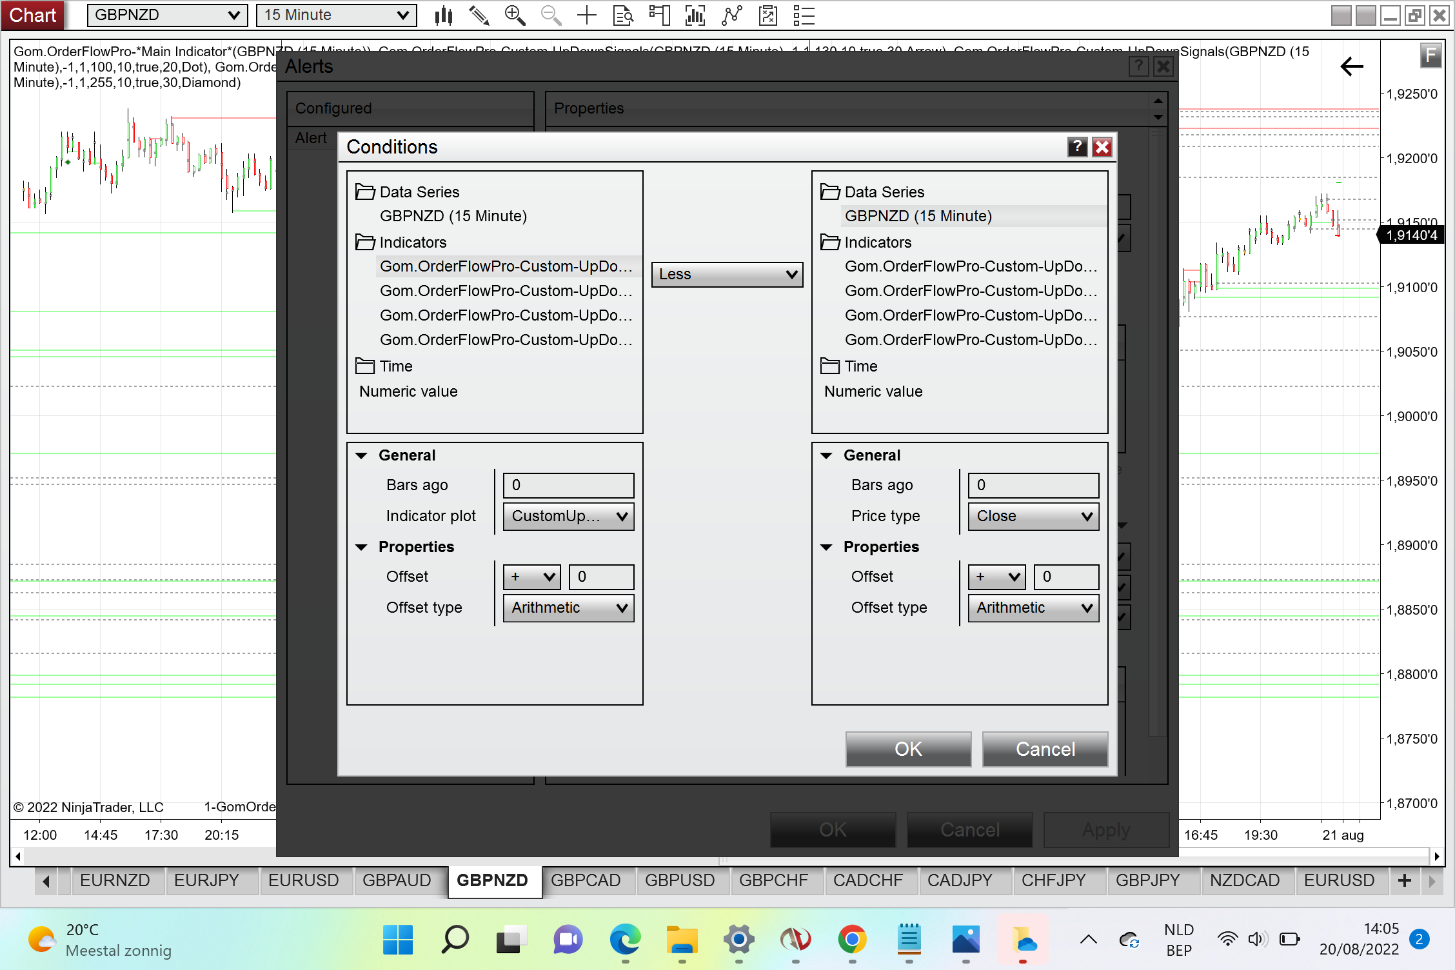The image size is (1455, 970).
Task: Click the right Offset value field
Action: pyautogui.click(x=1066, y=577)
